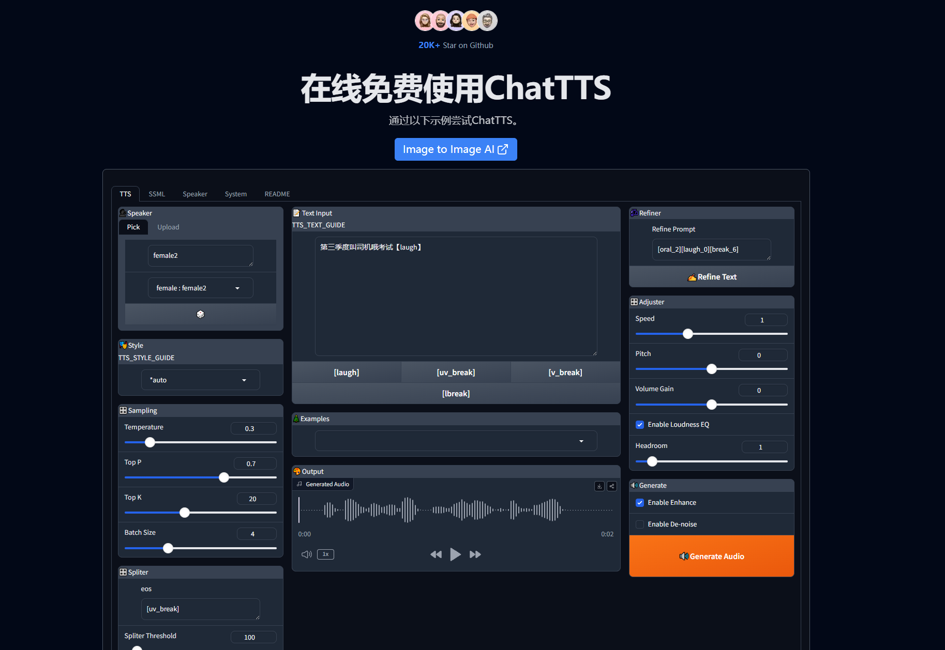
Task: Open the *auto style dropdown
Action: (201, 380)
